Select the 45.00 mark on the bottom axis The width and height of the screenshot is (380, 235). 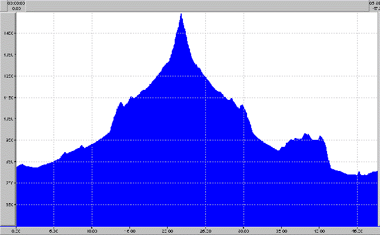click(x=358, y=231)
